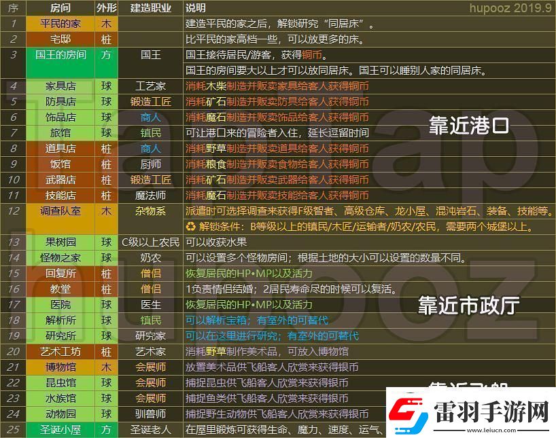Click the 魔法师 profession cell
Screen dimensions: 556x438
pyautogui.click(x=150, y=196)
